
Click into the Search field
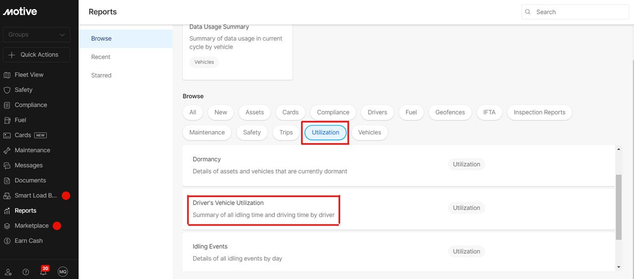576,12
